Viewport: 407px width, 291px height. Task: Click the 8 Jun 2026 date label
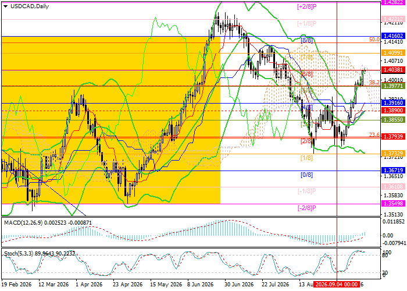click(x=201, y=285)
